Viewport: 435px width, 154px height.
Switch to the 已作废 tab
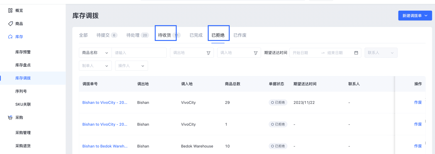(240, 35)
